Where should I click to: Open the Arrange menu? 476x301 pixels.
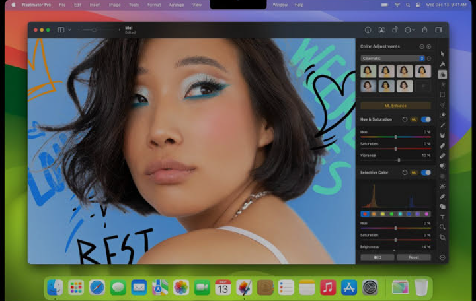click(176, 5)
